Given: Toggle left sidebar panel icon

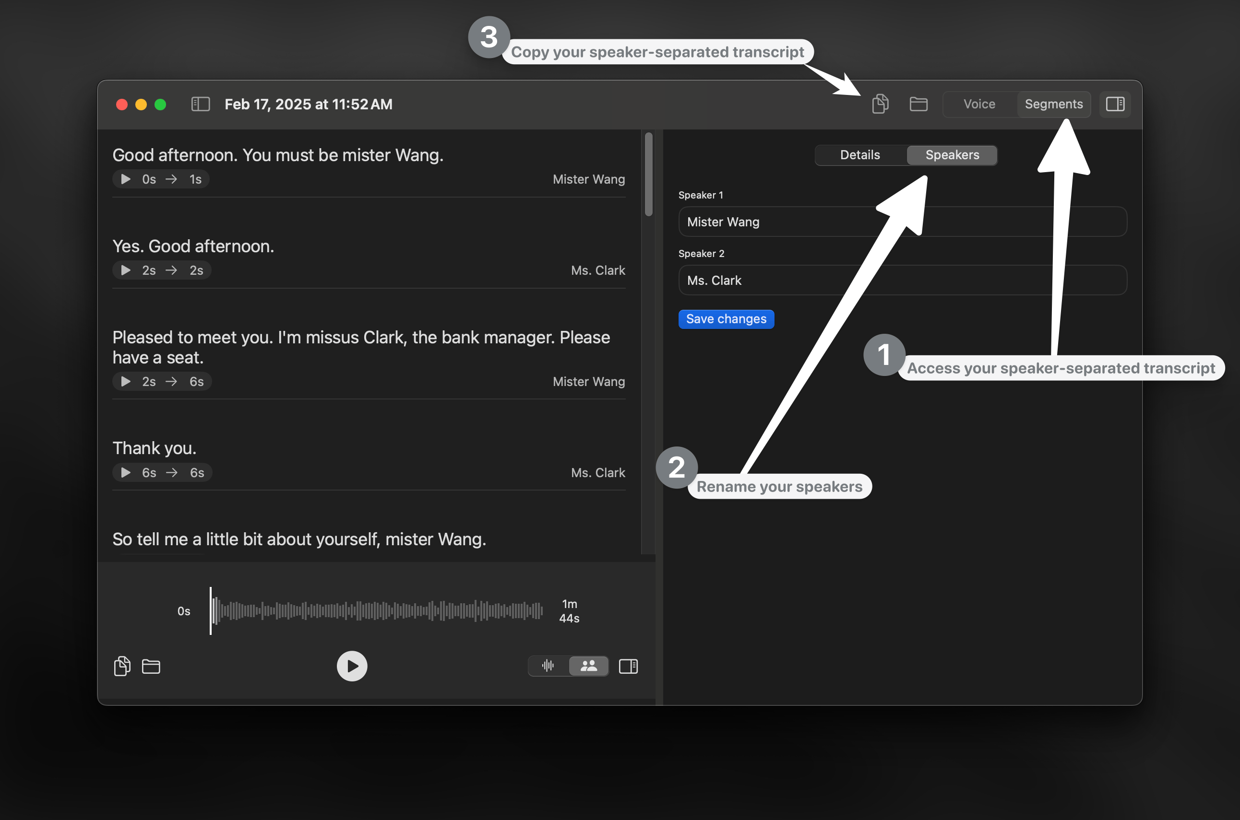Looking at the screenshot, I should [x=201, y=104].
